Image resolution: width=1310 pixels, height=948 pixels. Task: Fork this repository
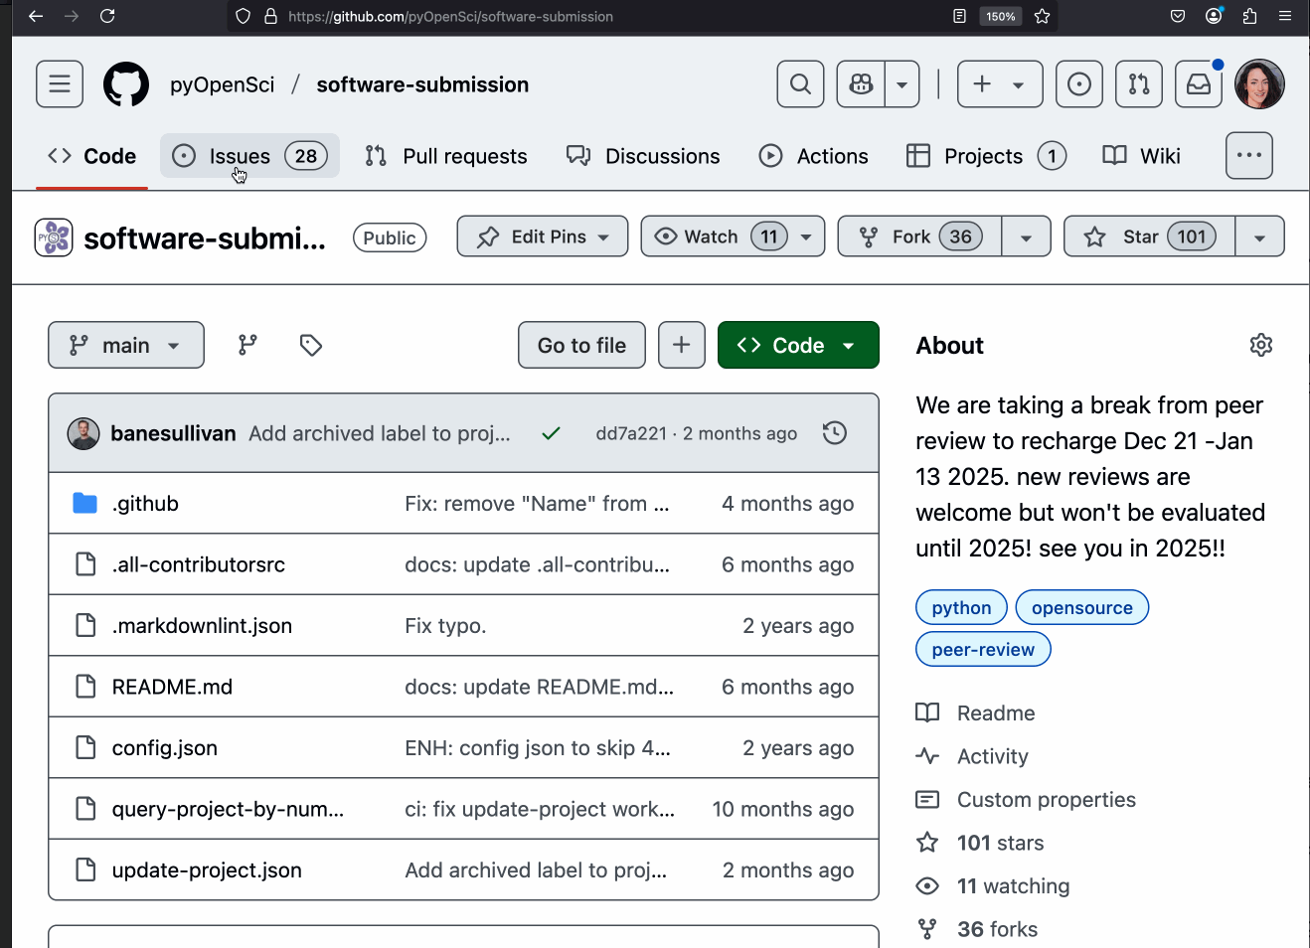tap(919, 237)
